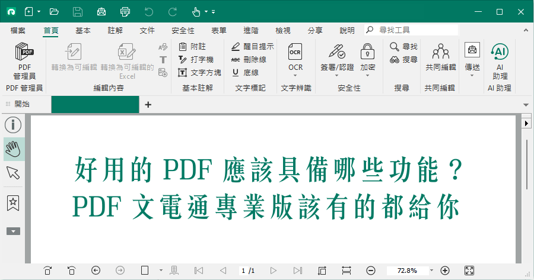The image size is (534, 280).
Task: Expand the OCR dropdown arrow
Action: pyautogui.click(x=295, y=75)
